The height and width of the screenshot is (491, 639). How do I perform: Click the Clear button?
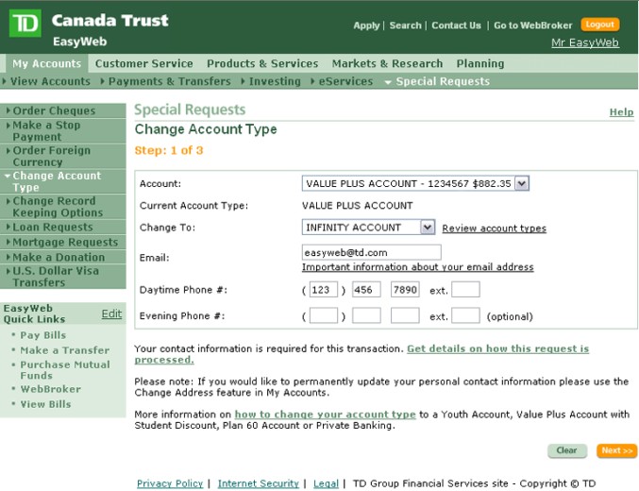pos(567,450)
